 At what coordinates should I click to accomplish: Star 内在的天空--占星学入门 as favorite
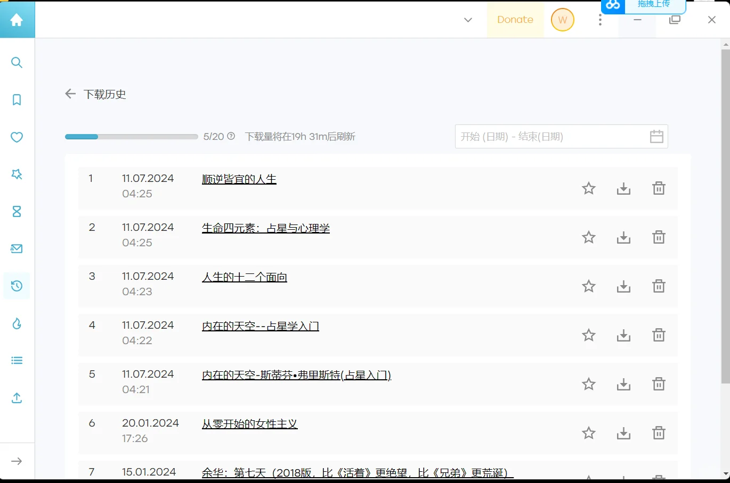click(588, 335)
